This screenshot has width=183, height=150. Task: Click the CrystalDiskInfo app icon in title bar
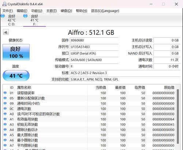coord(4,4)
